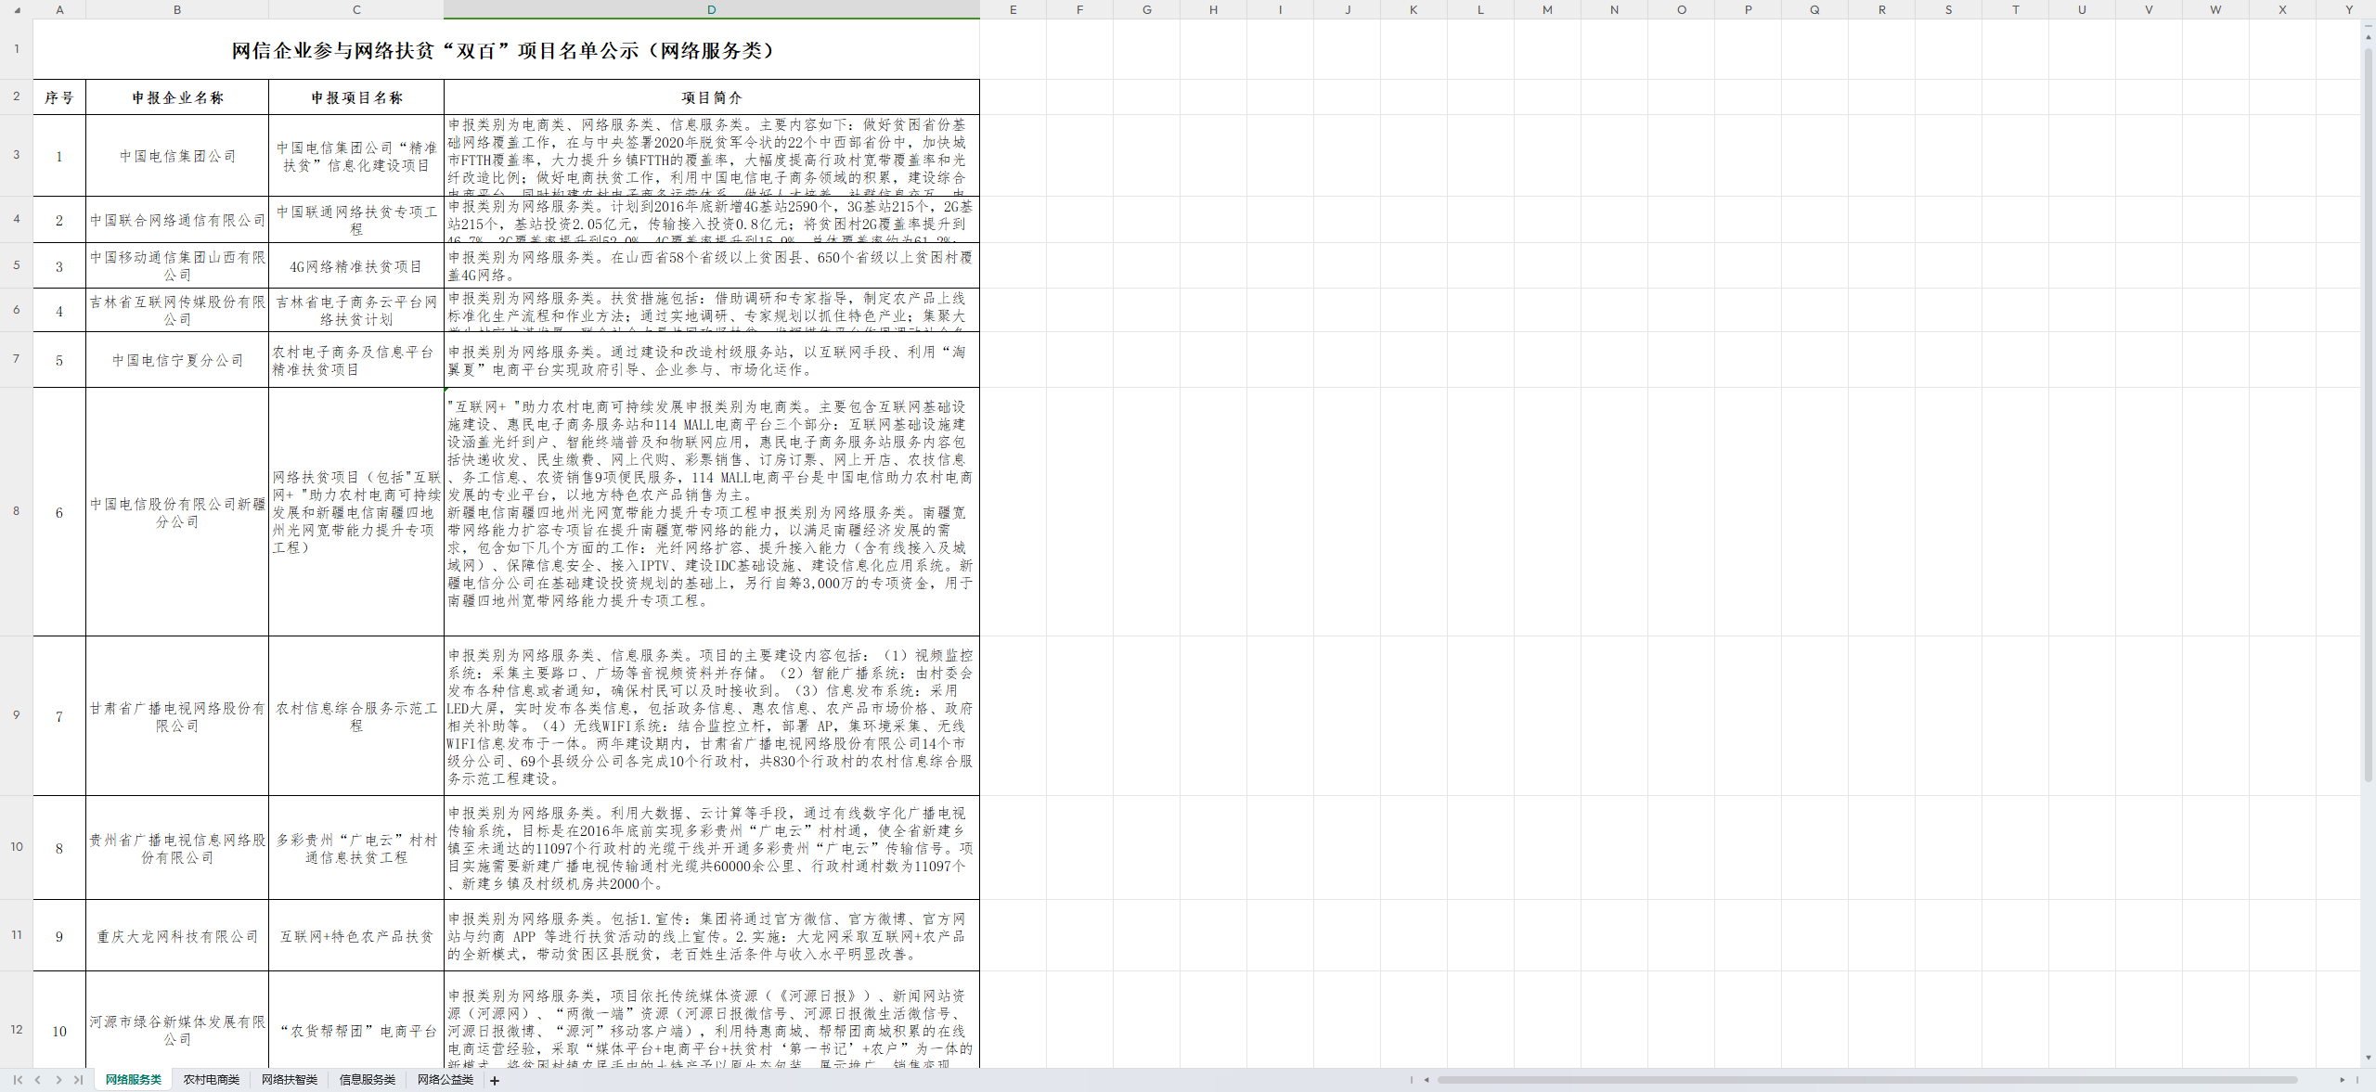
Task: Select the 网络服务类 sheet tab
Action: (132, 1080)
